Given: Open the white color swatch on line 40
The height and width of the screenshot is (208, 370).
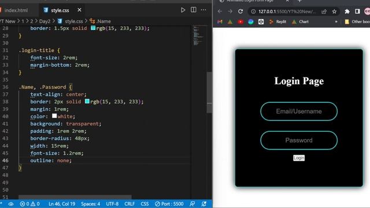Looking at the screenshot, I should click(54, 116).
